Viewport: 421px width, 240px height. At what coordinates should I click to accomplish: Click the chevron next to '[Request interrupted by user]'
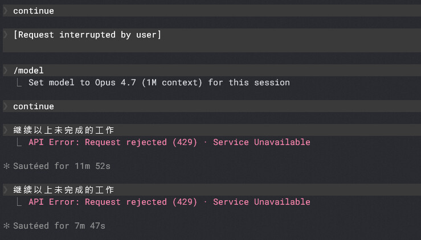(x=5, y=35)
